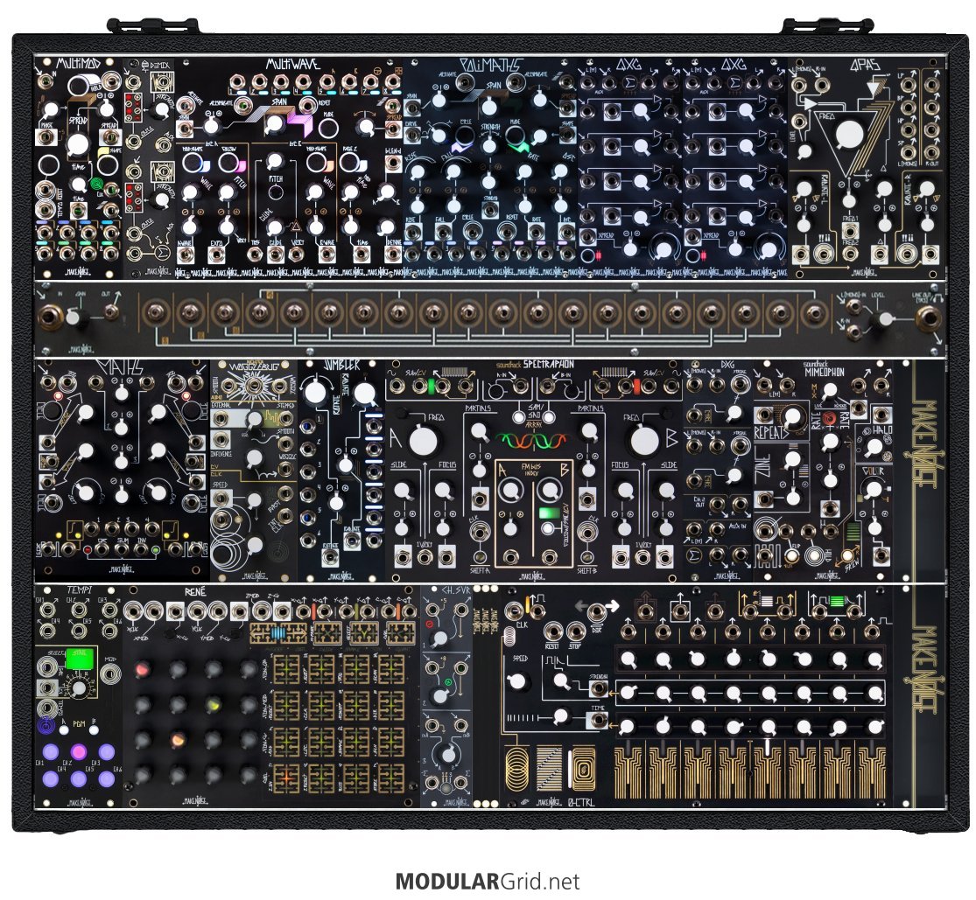Select MultiWave output jack 1
This screenshot has height=900, width=976.
[x=237, y=81]
